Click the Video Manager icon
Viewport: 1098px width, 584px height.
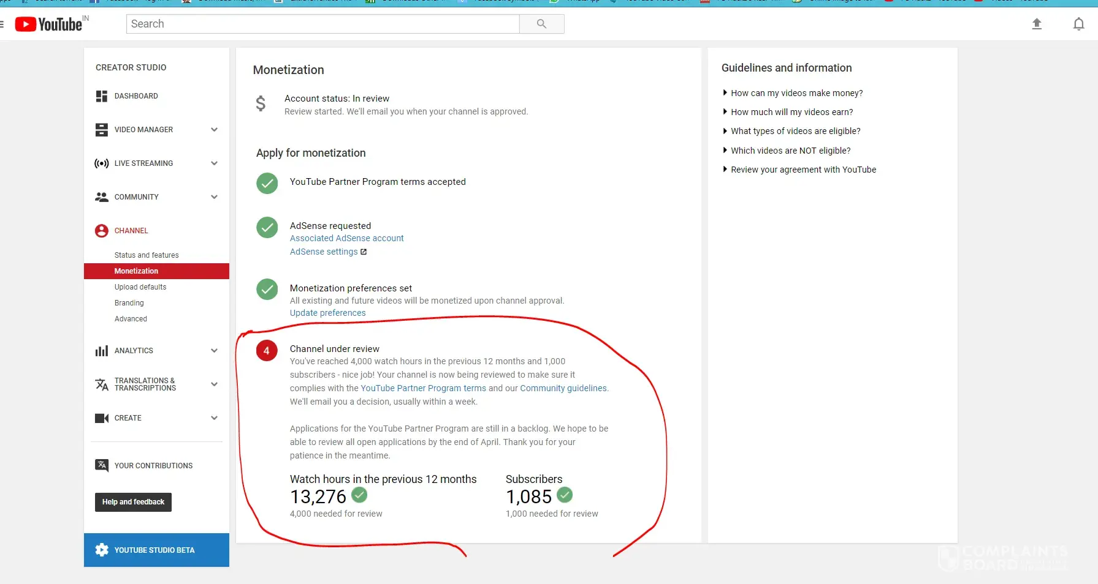[102, 130]
